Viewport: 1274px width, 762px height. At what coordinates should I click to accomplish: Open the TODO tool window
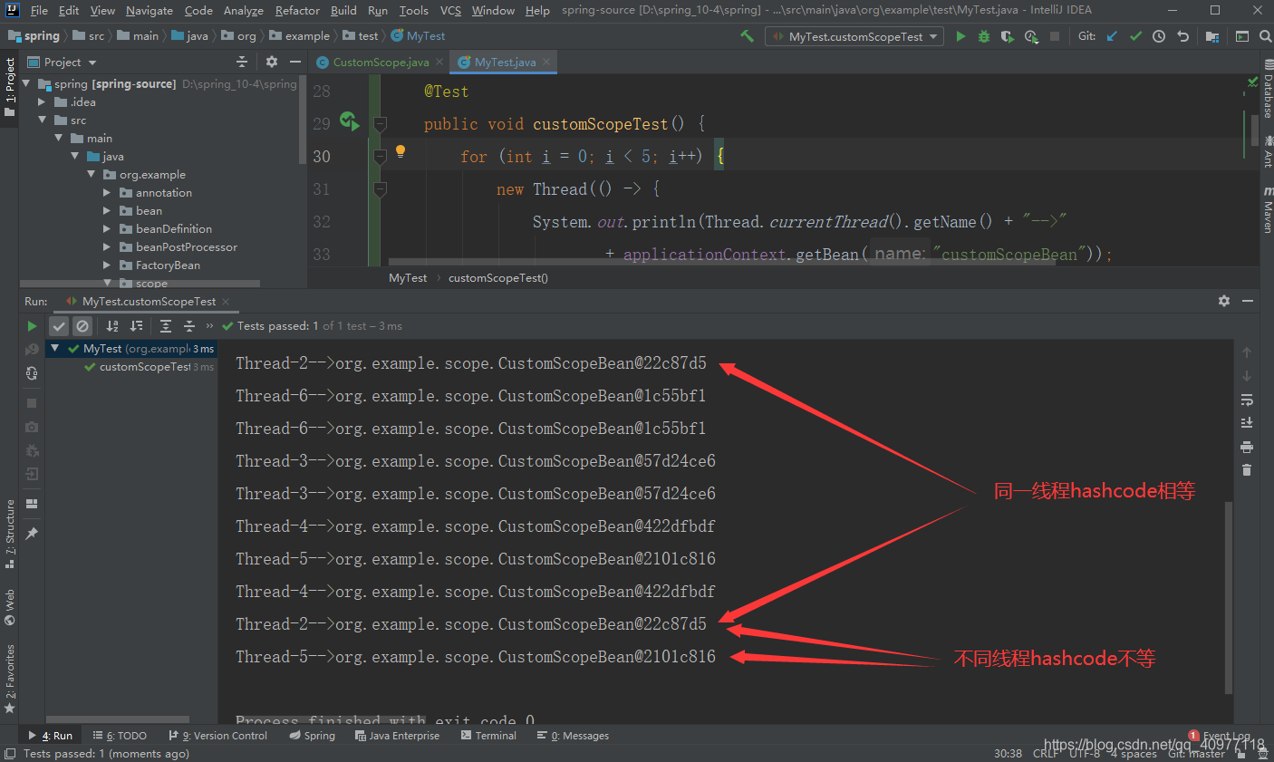(x=120, y=736)
